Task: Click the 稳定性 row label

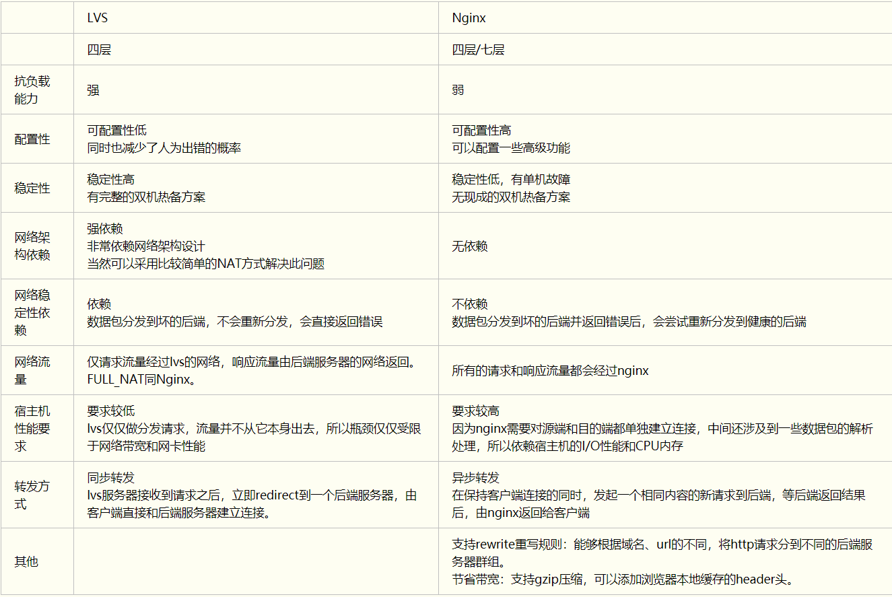Action: coord(37,188)
